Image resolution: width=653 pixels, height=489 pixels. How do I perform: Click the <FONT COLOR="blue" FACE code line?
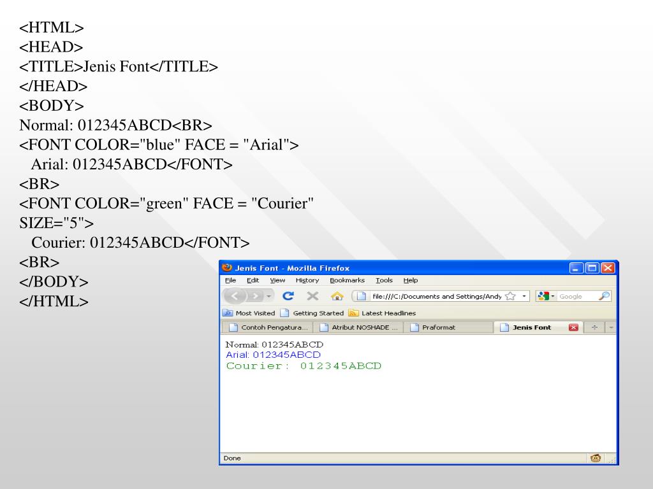point(159,145)
